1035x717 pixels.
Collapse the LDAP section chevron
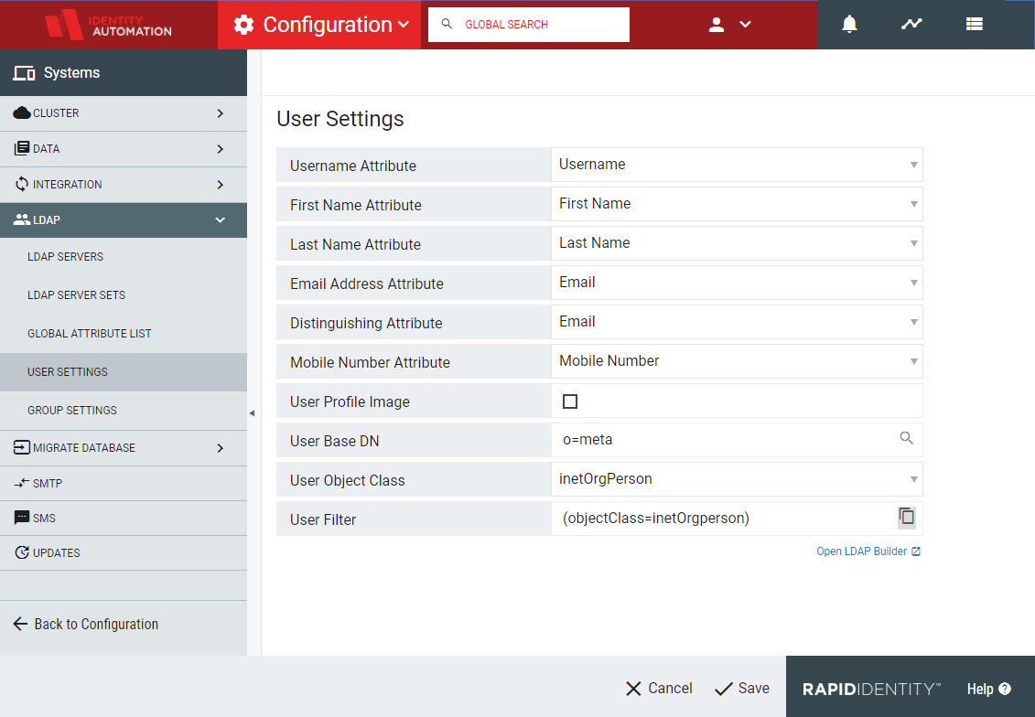(x=220, y=220)
